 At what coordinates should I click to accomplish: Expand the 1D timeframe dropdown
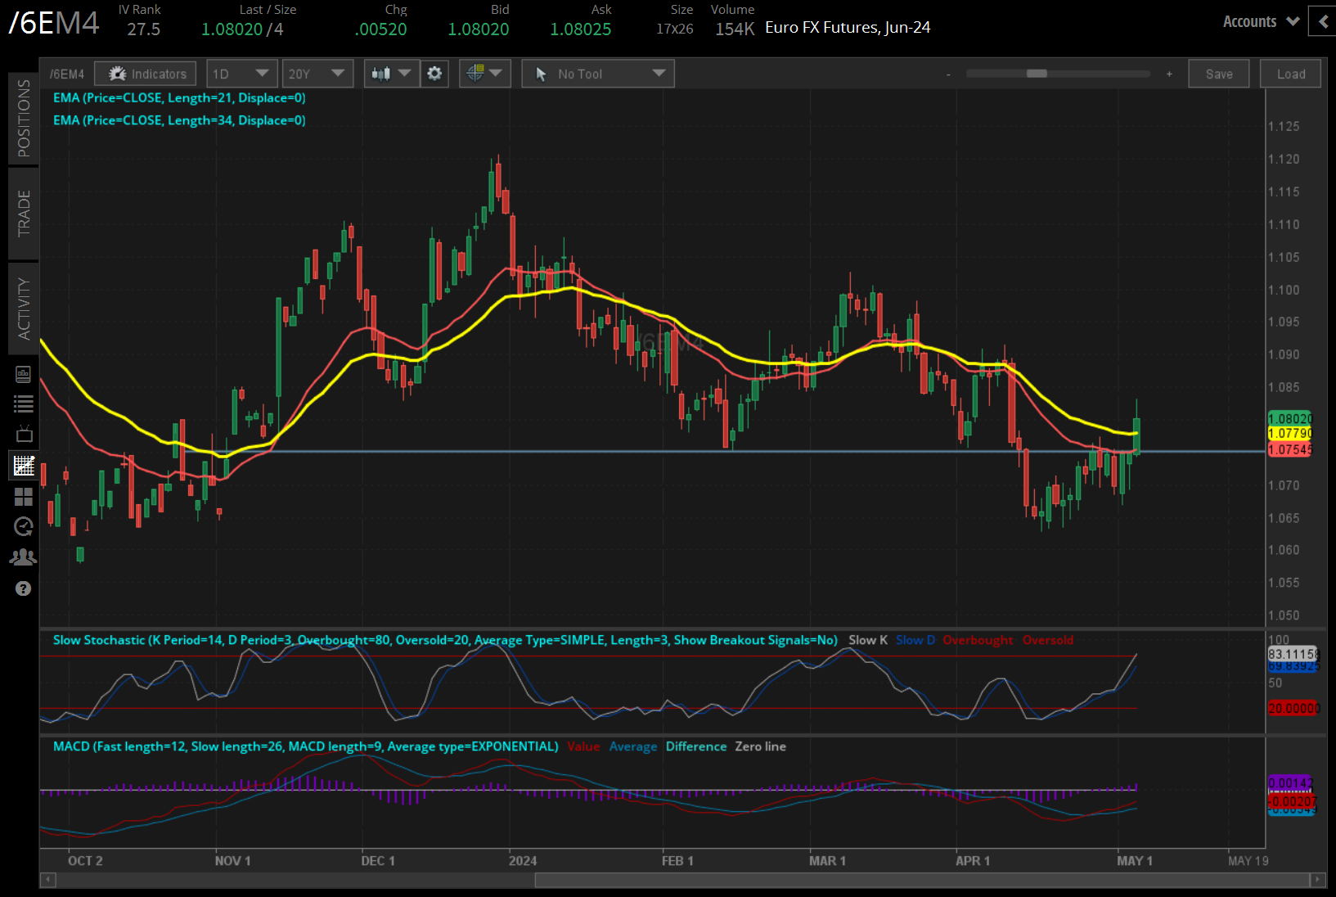coord(241,73)
